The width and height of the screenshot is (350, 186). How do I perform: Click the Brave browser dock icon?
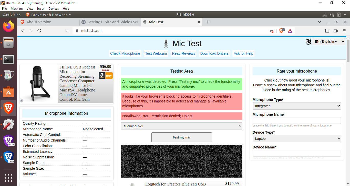8,108
